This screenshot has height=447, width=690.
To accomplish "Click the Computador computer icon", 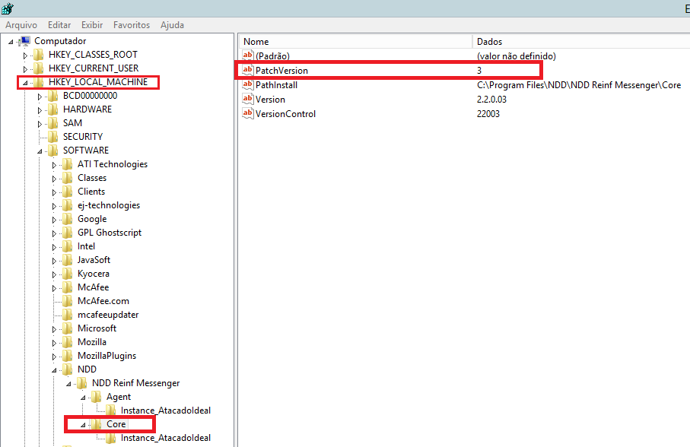I will point(25,41).
